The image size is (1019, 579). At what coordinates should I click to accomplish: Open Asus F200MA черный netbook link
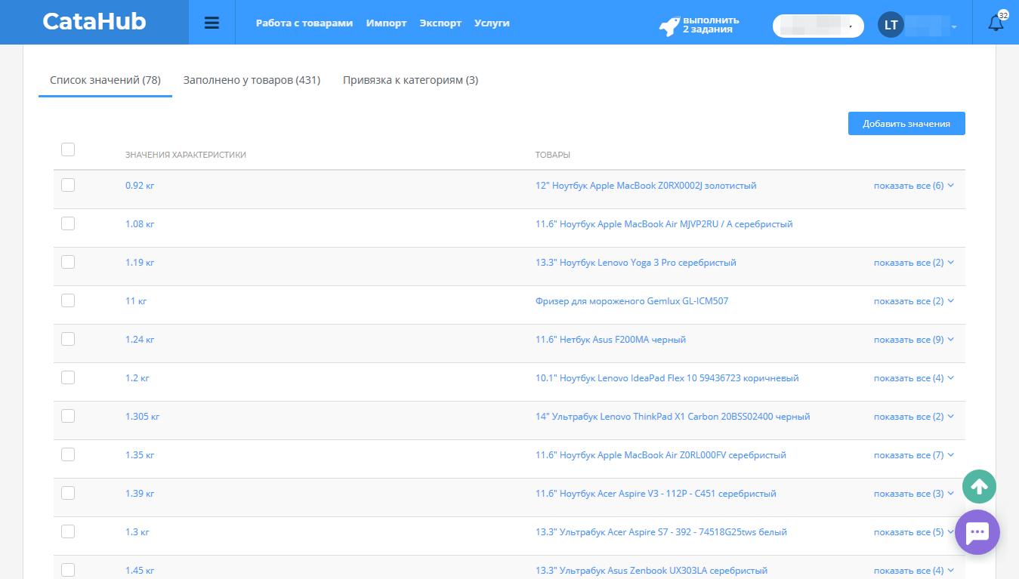(610, 340)
